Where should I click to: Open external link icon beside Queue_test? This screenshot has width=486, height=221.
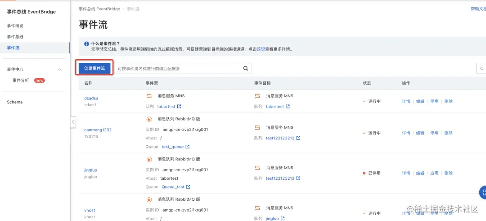pyautogui.click(x=188, y=187)
